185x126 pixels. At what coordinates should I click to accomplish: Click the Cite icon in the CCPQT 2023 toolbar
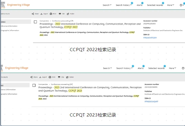coord(59,77)
